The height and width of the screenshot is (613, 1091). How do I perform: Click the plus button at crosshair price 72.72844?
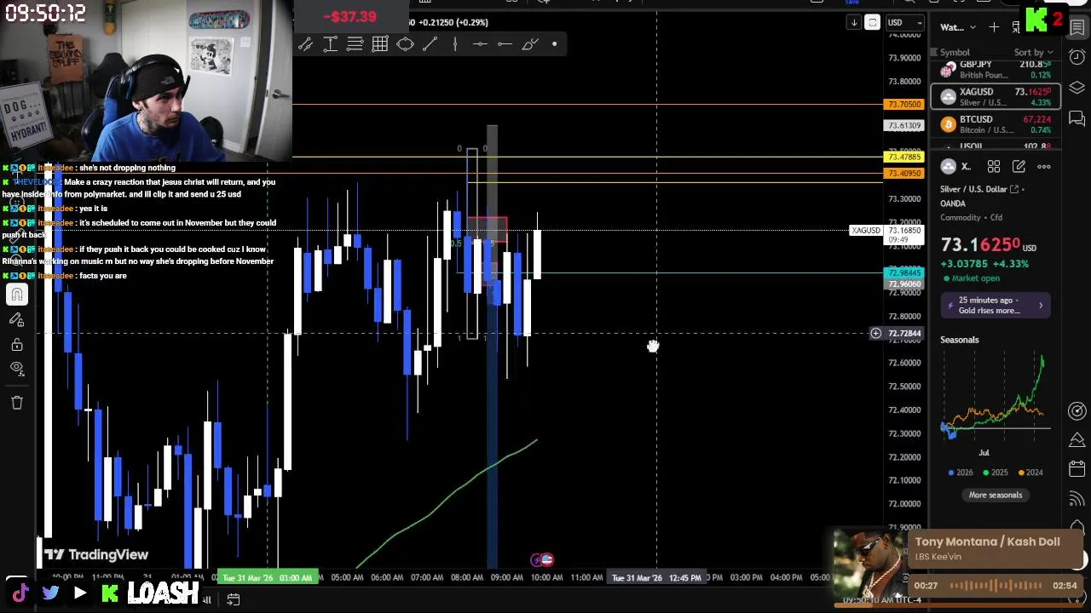[x=875, y=334]
